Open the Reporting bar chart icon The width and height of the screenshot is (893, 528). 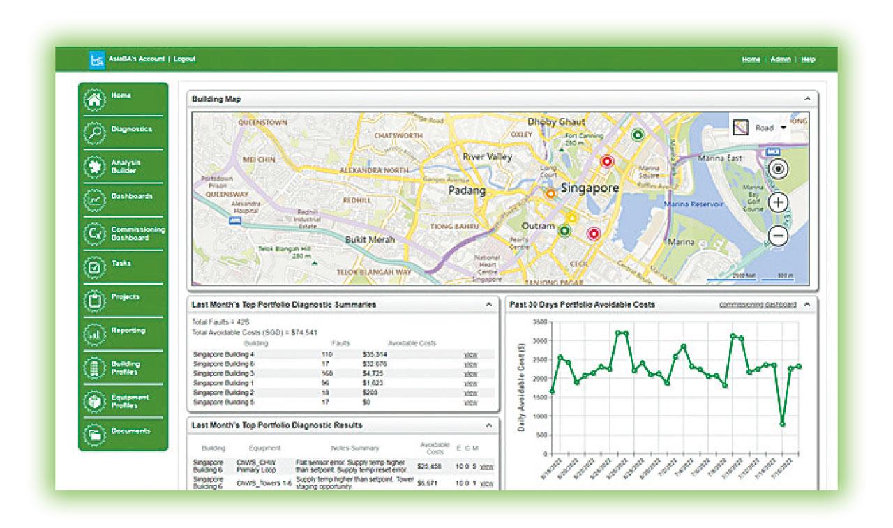94,334
